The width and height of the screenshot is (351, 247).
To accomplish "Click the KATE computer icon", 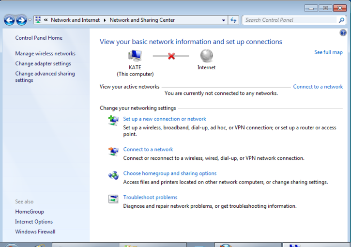I will pos(135,56).
